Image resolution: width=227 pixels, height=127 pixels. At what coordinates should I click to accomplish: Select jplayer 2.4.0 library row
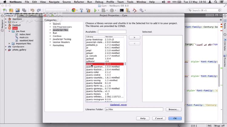click(x=105, y=53)
